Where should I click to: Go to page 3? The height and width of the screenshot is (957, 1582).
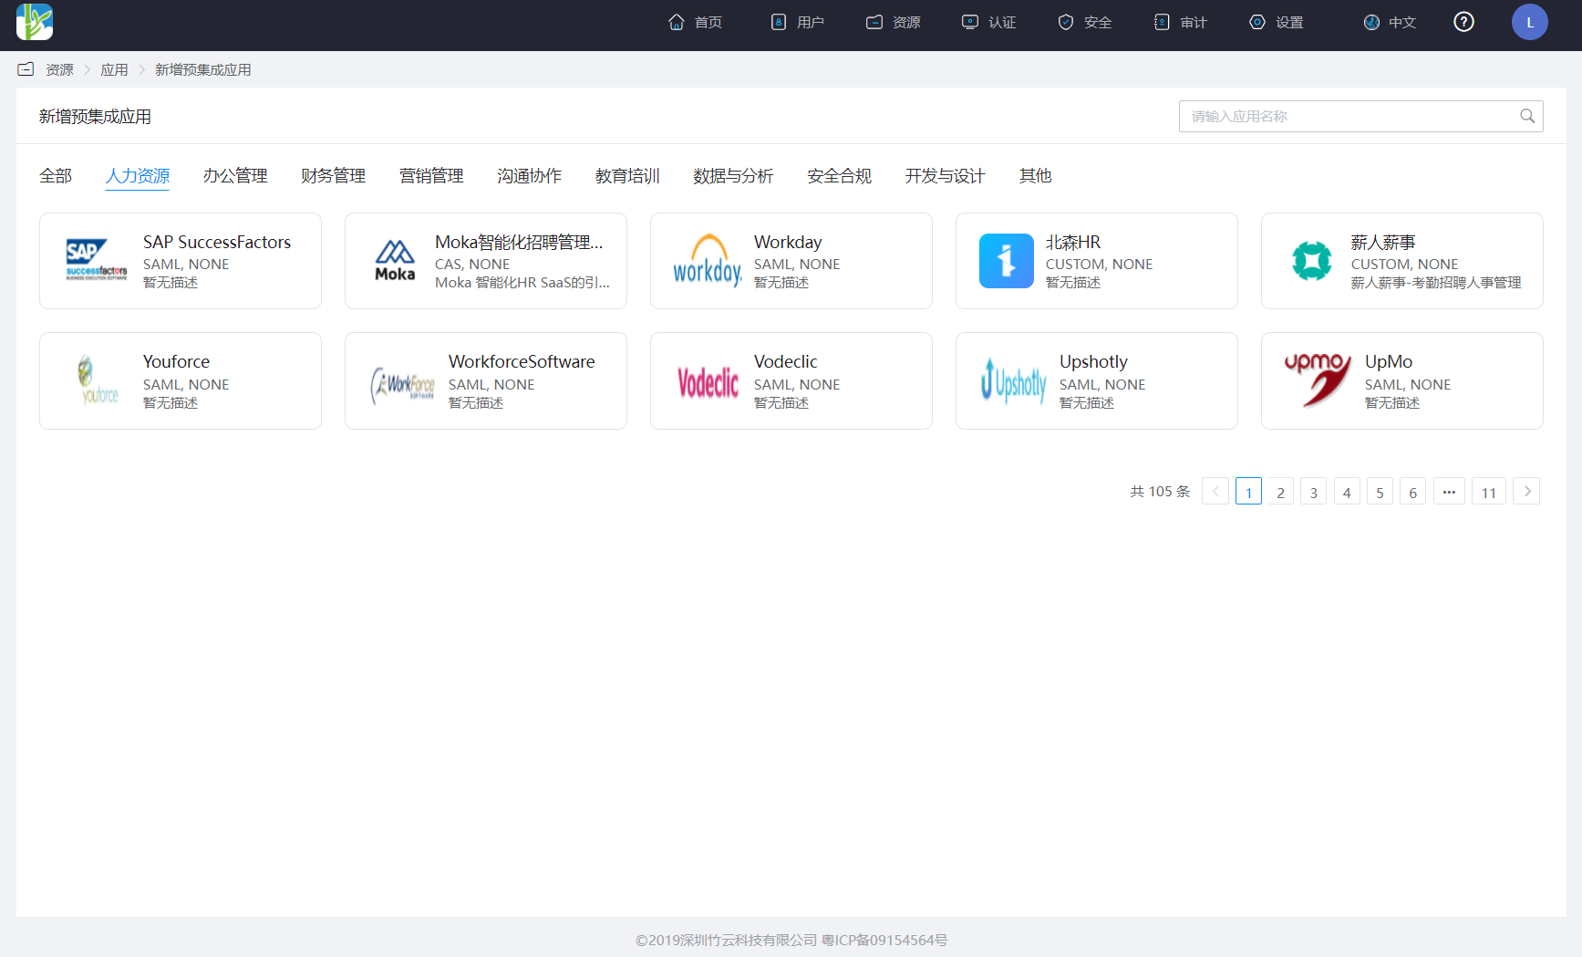click(1314, 491)
